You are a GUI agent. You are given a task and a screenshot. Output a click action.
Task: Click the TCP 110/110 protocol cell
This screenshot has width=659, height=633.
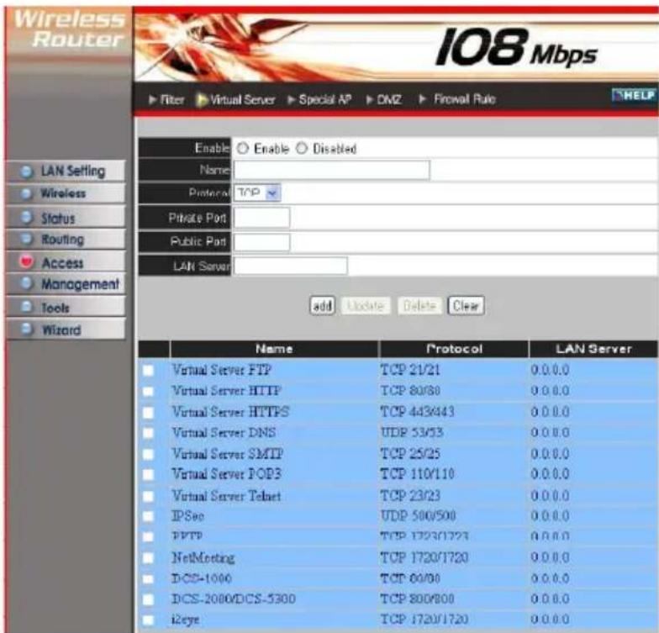(x=417, y=474)
